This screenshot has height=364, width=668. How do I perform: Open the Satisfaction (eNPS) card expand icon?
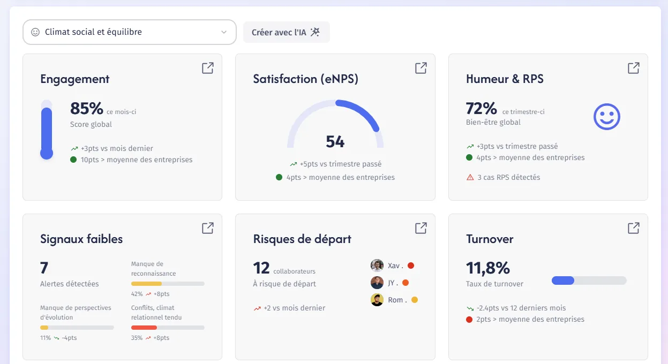point(421,68)
